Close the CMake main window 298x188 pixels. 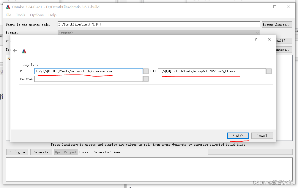(x=288, y=7)
